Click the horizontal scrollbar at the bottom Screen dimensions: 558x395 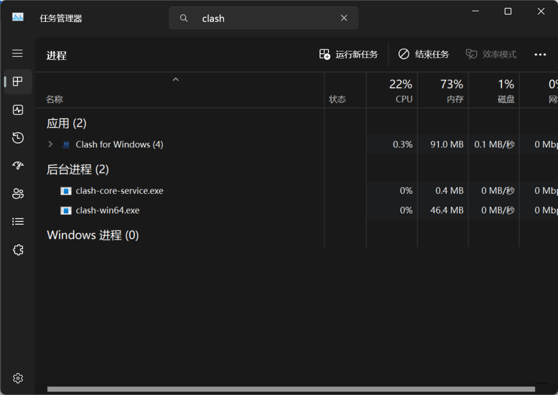click(x=291, y=389)
